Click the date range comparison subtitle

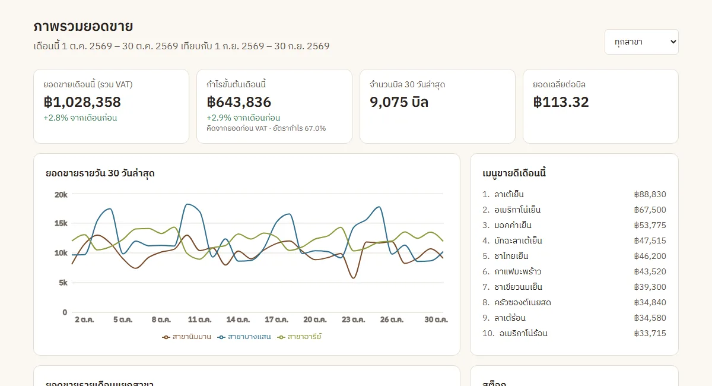182,46
